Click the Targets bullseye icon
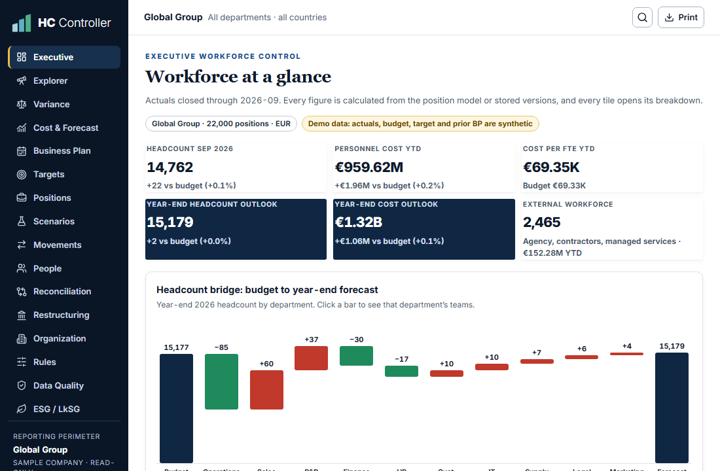The height and width of the screenshot is (471, 720). coord(22,175)
